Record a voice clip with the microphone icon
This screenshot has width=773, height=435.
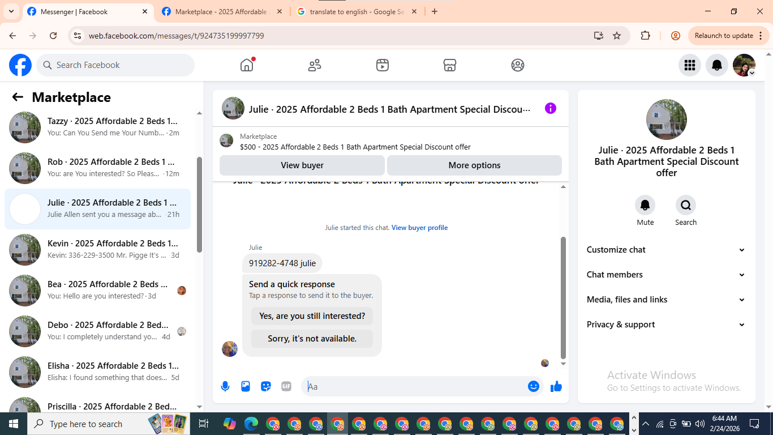pyautogui.click(x=225, y=386)
